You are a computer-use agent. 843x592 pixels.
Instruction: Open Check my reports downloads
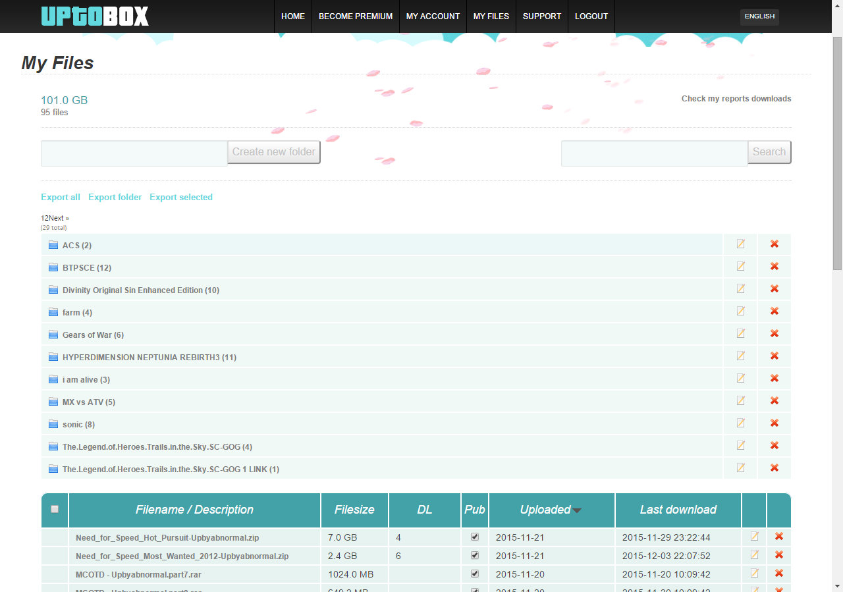[x=736, y=99]
